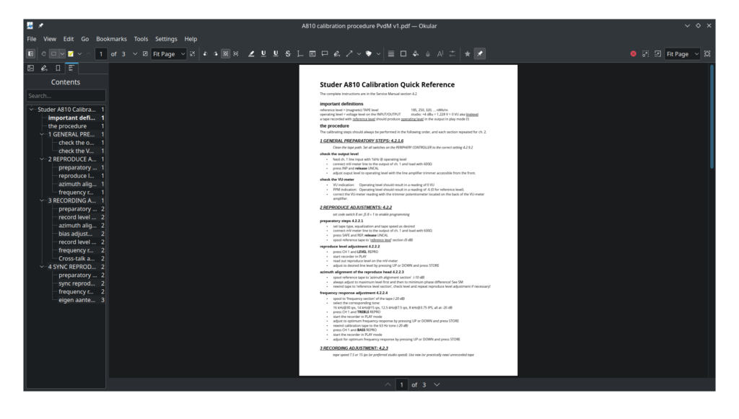
Task: Go to next page in bottom bar
Action: coord(437,385)
